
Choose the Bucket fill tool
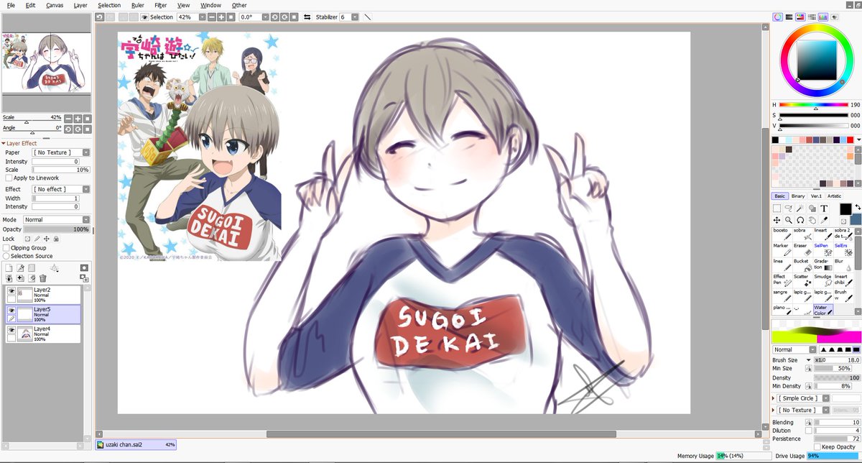click(x=802, y=266)
